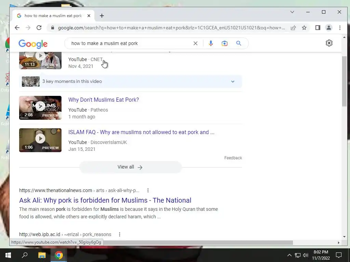
Task: Open the Chrome side panel
Action: (x=318, y=28)
